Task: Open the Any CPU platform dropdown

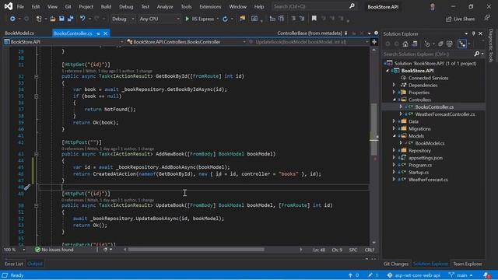Action: pyautogui.click(x=159, y=19)
